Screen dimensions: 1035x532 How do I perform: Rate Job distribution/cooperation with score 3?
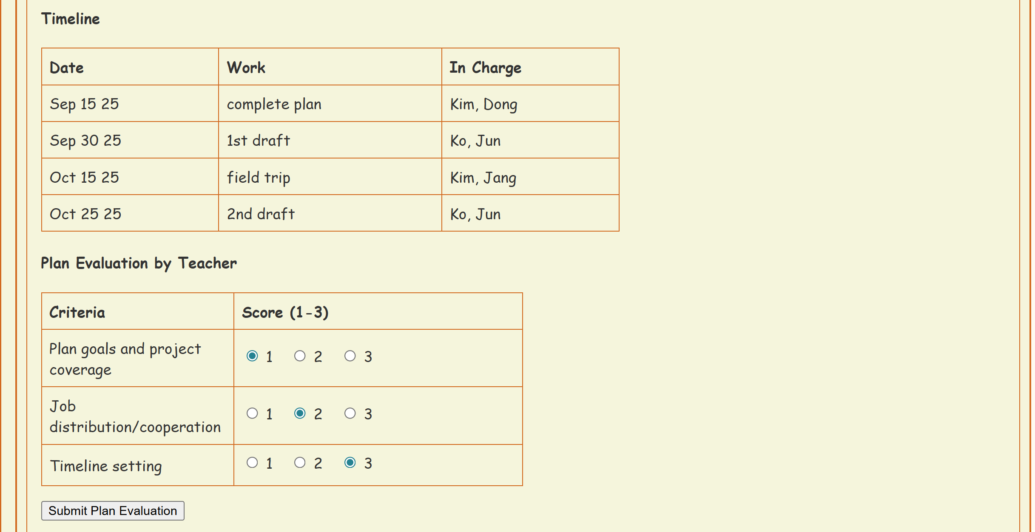coord(350,413)
